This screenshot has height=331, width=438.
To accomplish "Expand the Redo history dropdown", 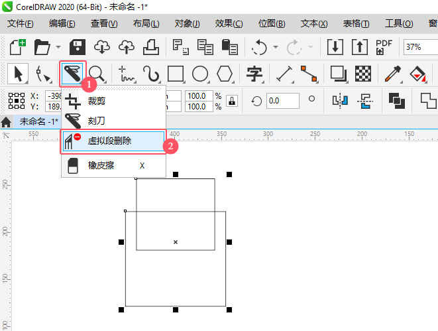I will point(310,47).
